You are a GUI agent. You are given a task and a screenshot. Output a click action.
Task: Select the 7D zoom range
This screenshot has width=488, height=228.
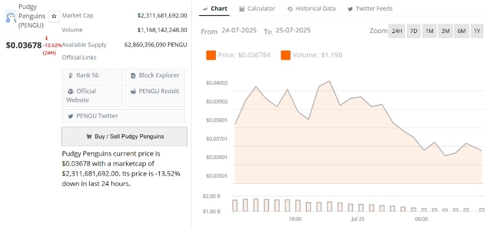pyautogui.click(x=413, y=31)
